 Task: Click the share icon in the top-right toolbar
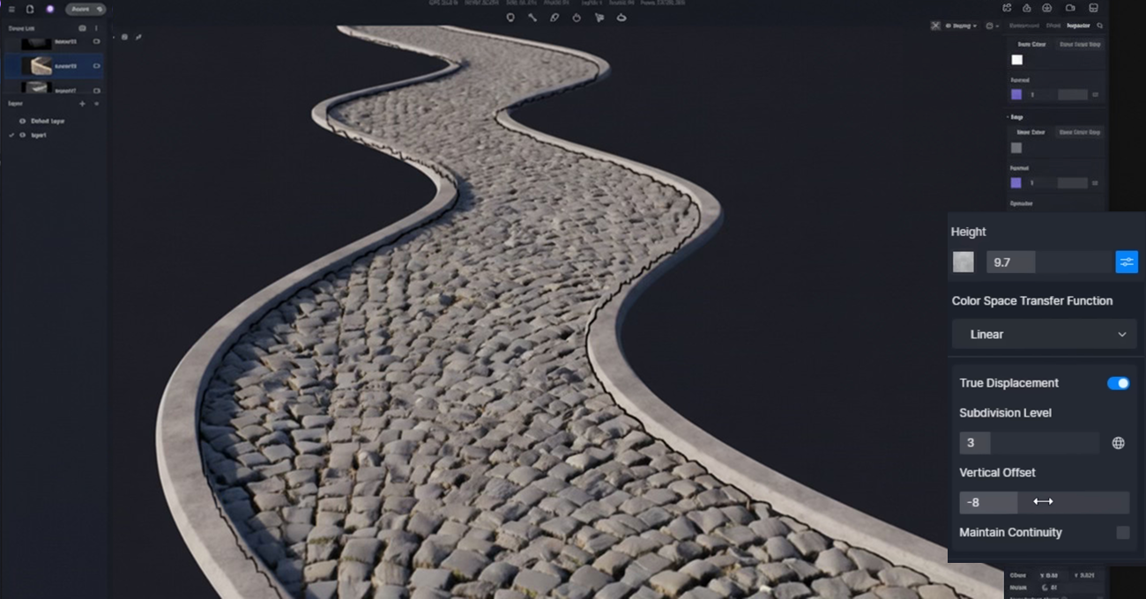1008,7
